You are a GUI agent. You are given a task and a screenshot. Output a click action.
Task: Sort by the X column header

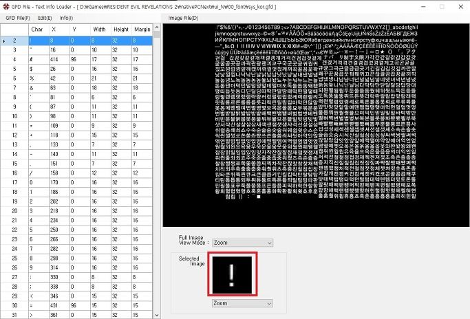click(59, 30)
